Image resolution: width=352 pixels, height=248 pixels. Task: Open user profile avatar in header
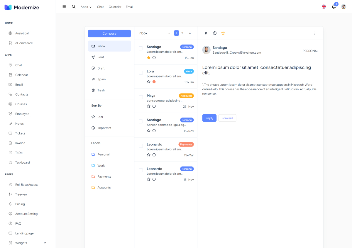pyautogui.click(x=343, y=7)
